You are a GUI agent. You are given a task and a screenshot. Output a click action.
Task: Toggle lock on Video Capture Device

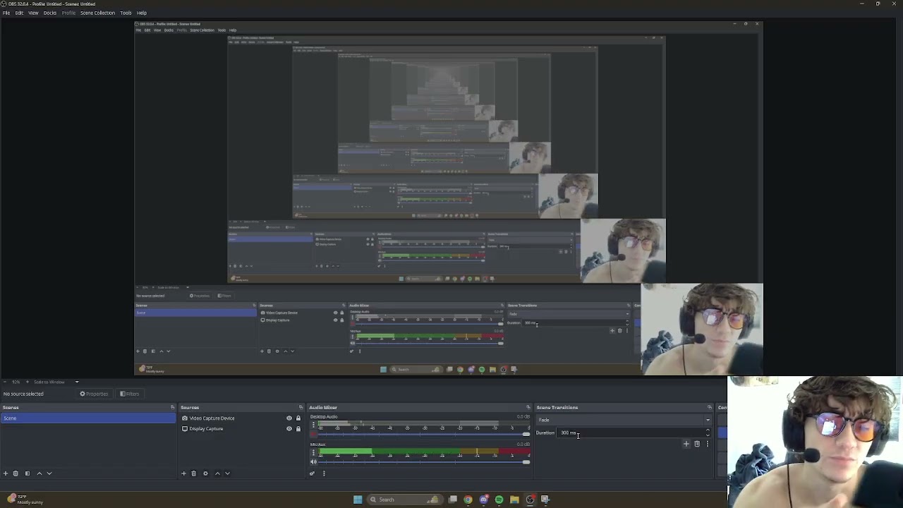[298, 418]
